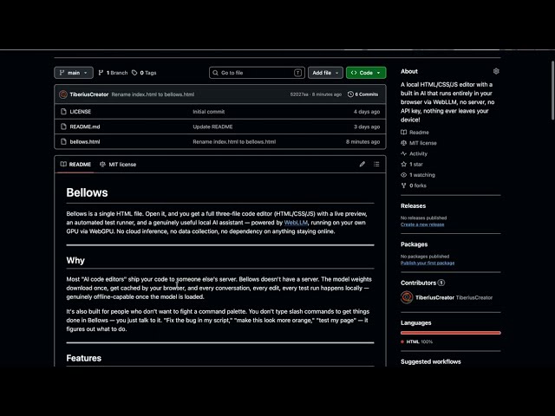View the 0 forks link
The height and width of the screenshot is (416, 555).
tap(418, 185)
